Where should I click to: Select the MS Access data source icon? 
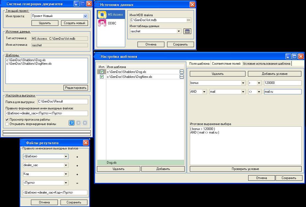(x=102, y=15)
